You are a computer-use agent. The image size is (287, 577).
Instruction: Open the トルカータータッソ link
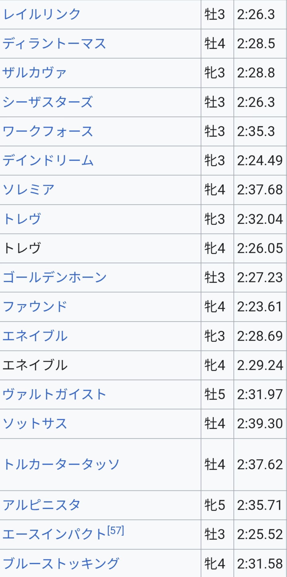[61, 465]
